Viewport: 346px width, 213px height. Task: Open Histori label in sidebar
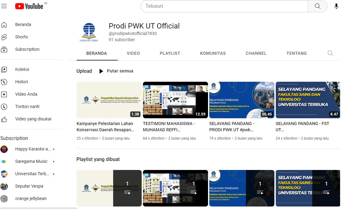pyautogui.click(x=21, y=82)
